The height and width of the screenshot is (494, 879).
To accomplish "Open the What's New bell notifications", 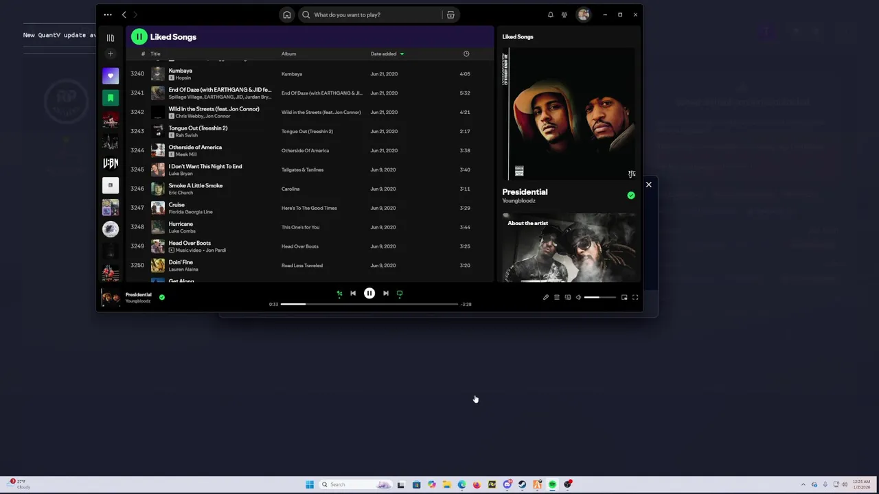I will pos(550,14).
